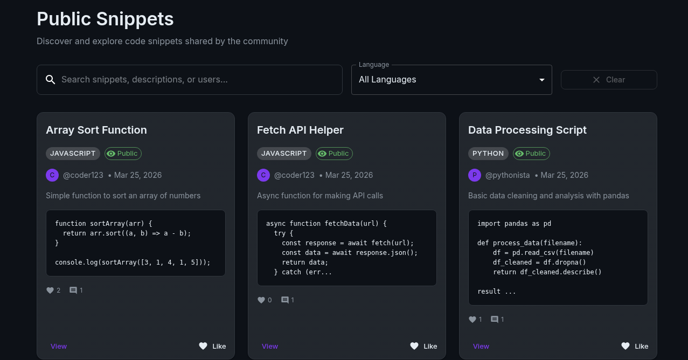This screenshot has height=360, width=688.
Task: Open the Data Processing Script title
Action: (x=527, y=130)
